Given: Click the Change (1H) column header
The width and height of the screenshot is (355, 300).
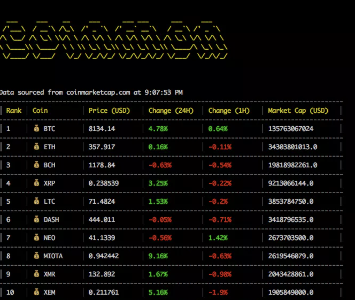Looking at the screenshot, I should 229,111.
